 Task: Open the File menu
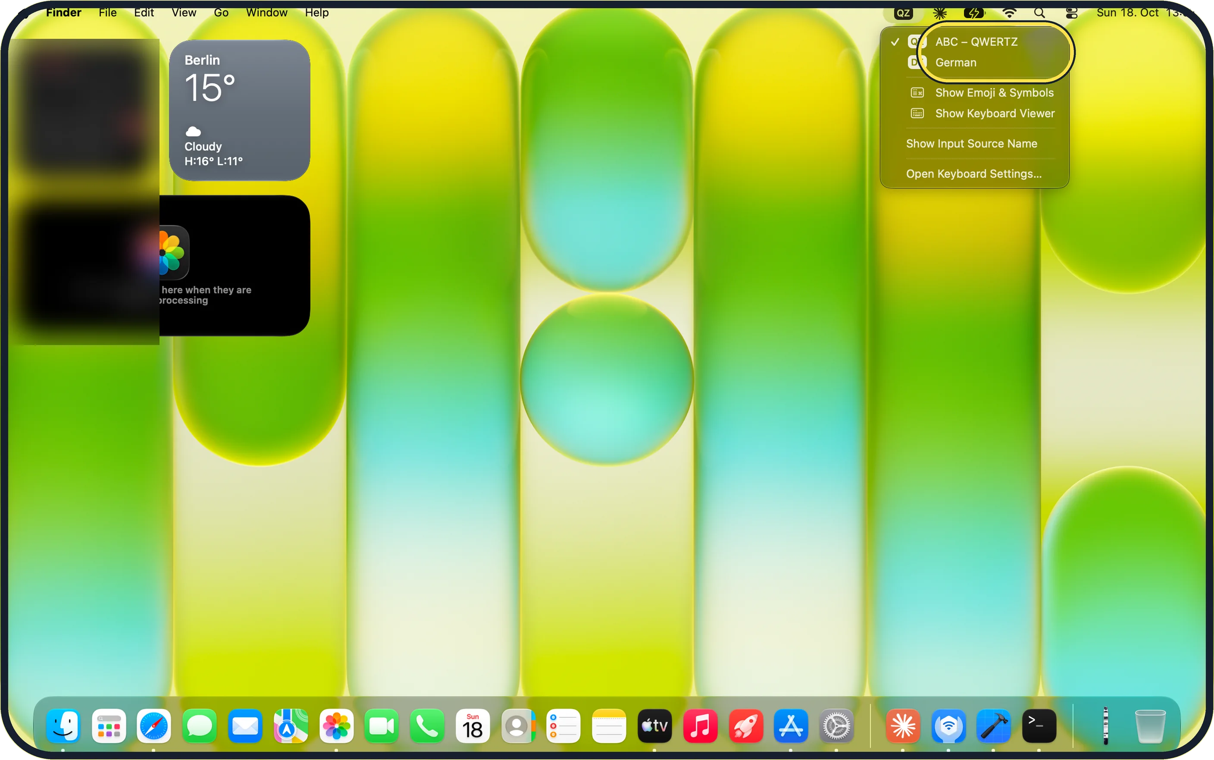tap(107, 13)
